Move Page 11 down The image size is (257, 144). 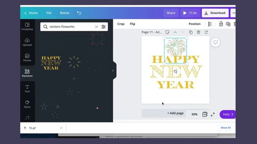coord(183,32)
